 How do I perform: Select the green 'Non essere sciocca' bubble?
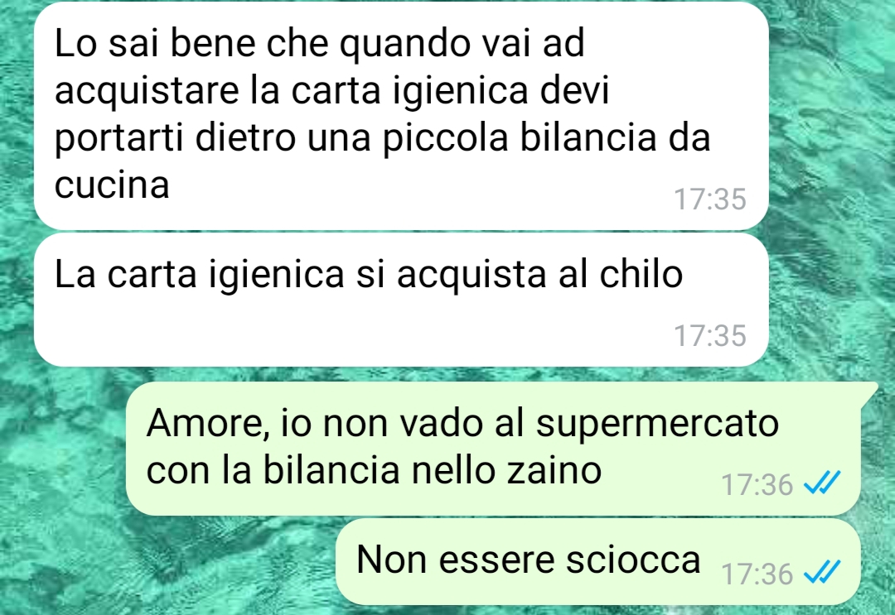[x=598, y=561]
